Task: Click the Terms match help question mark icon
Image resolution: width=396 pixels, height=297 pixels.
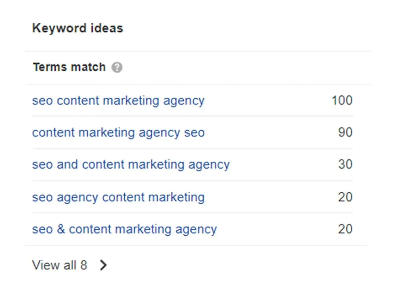Action: pos(117,67)
